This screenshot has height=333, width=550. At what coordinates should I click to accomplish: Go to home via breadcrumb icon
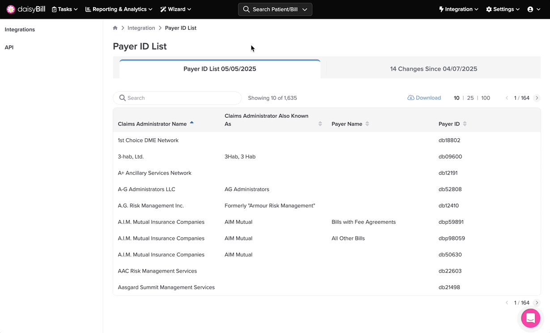coord(115,28)
